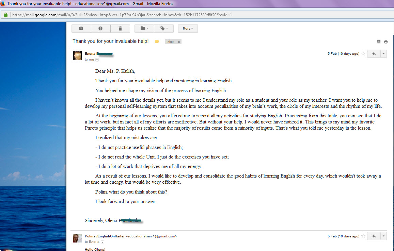Screen dimensions: 394x251
Task: Show details arrow beside 'to Елена'
Action: coord(102,242)
